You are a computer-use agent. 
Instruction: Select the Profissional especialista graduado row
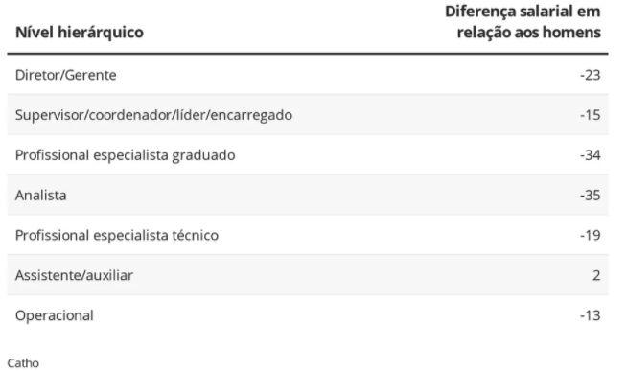point(308,154)
